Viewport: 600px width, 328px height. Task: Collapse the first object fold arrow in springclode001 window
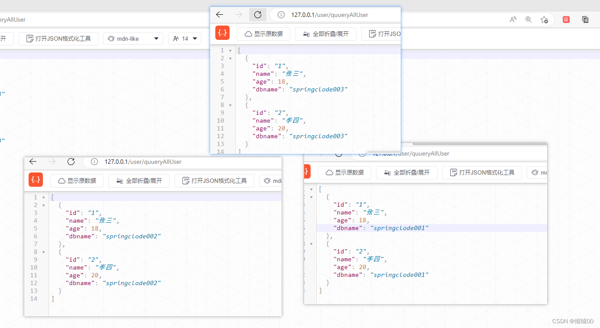pyautogui.click(x=311, y=197)
